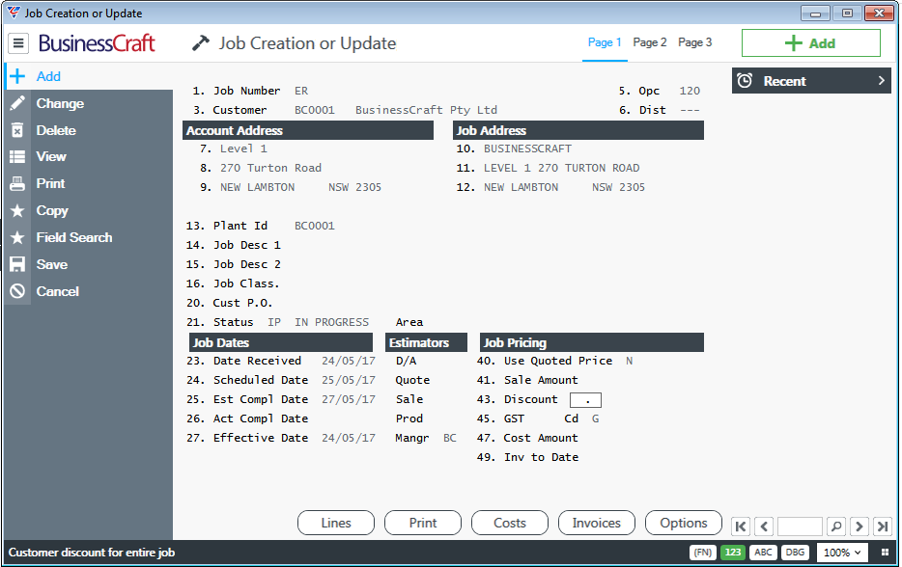Jump to last record navigation icon
This screenshot has height=567, width=902.
(883, 526)
